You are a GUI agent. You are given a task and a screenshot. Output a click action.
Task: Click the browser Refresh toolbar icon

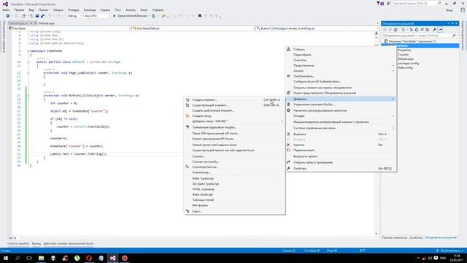(x=153, y=16)
